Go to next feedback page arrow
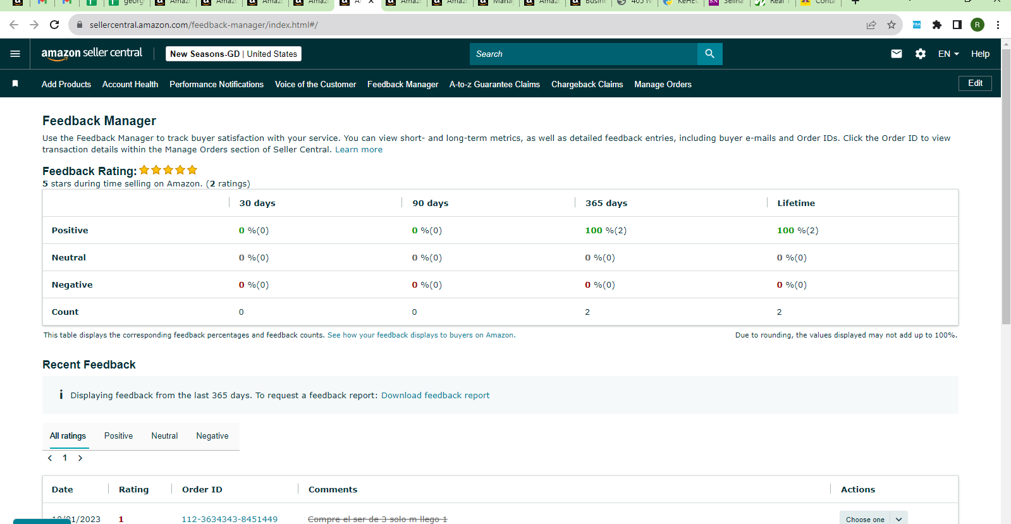1011x524 pixels. click(80, 458)
